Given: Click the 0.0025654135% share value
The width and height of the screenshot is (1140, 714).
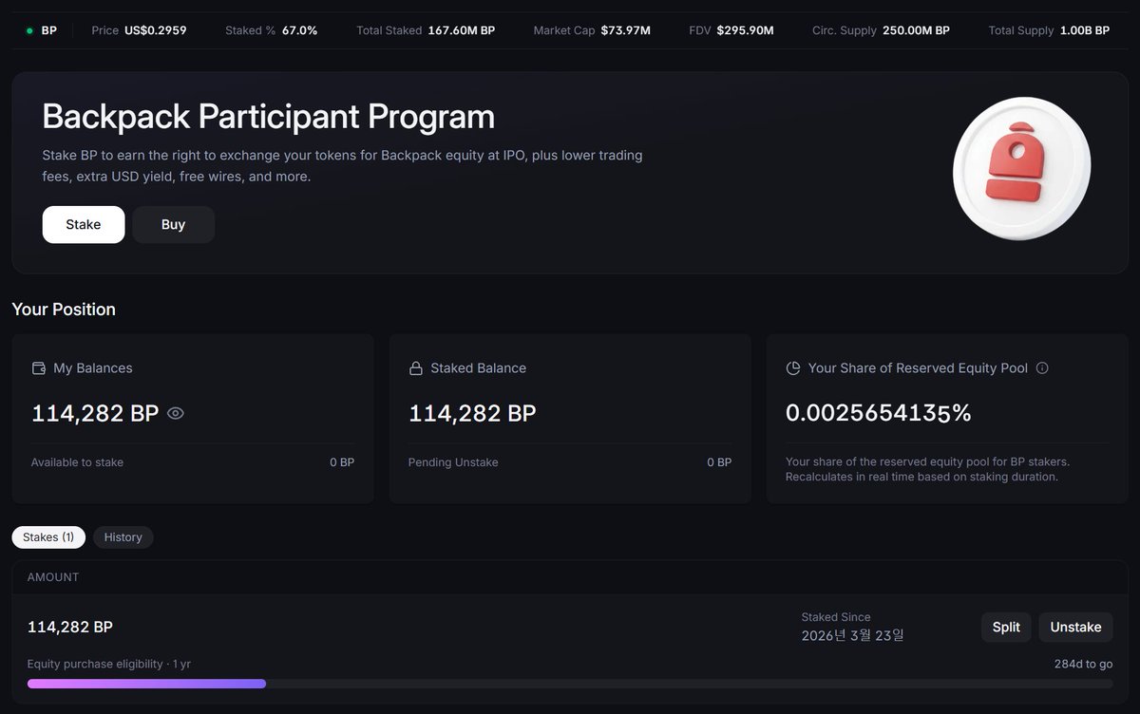Looking at the screenshot, I should [x=879, y=413].
